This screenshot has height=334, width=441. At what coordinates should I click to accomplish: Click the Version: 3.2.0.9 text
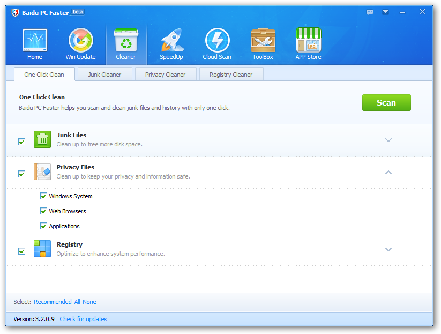point(34,319)
